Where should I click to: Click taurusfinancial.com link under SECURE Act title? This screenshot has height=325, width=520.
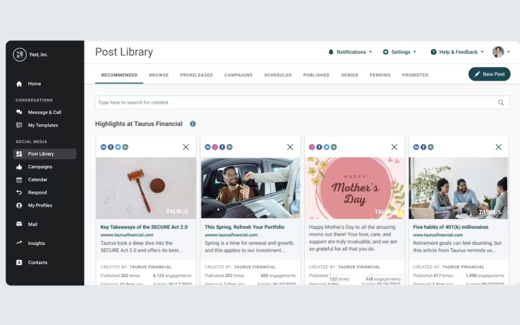pyautogui.click(x=127, y=235)
